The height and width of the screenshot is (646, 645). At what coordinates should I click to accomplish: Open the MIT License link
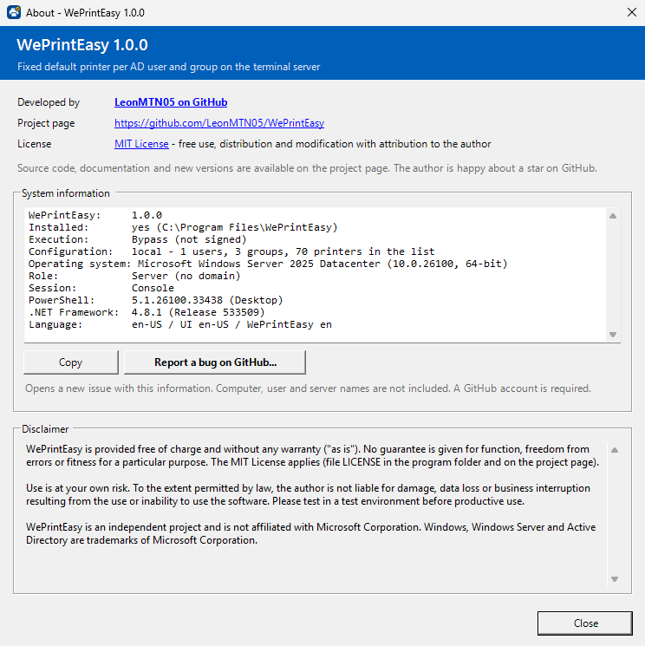tap(141, 144)
